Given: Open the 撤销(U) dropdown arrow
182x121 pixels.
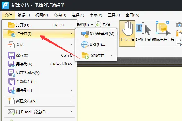Looking at the screenshot, I should tap(92, 25).
